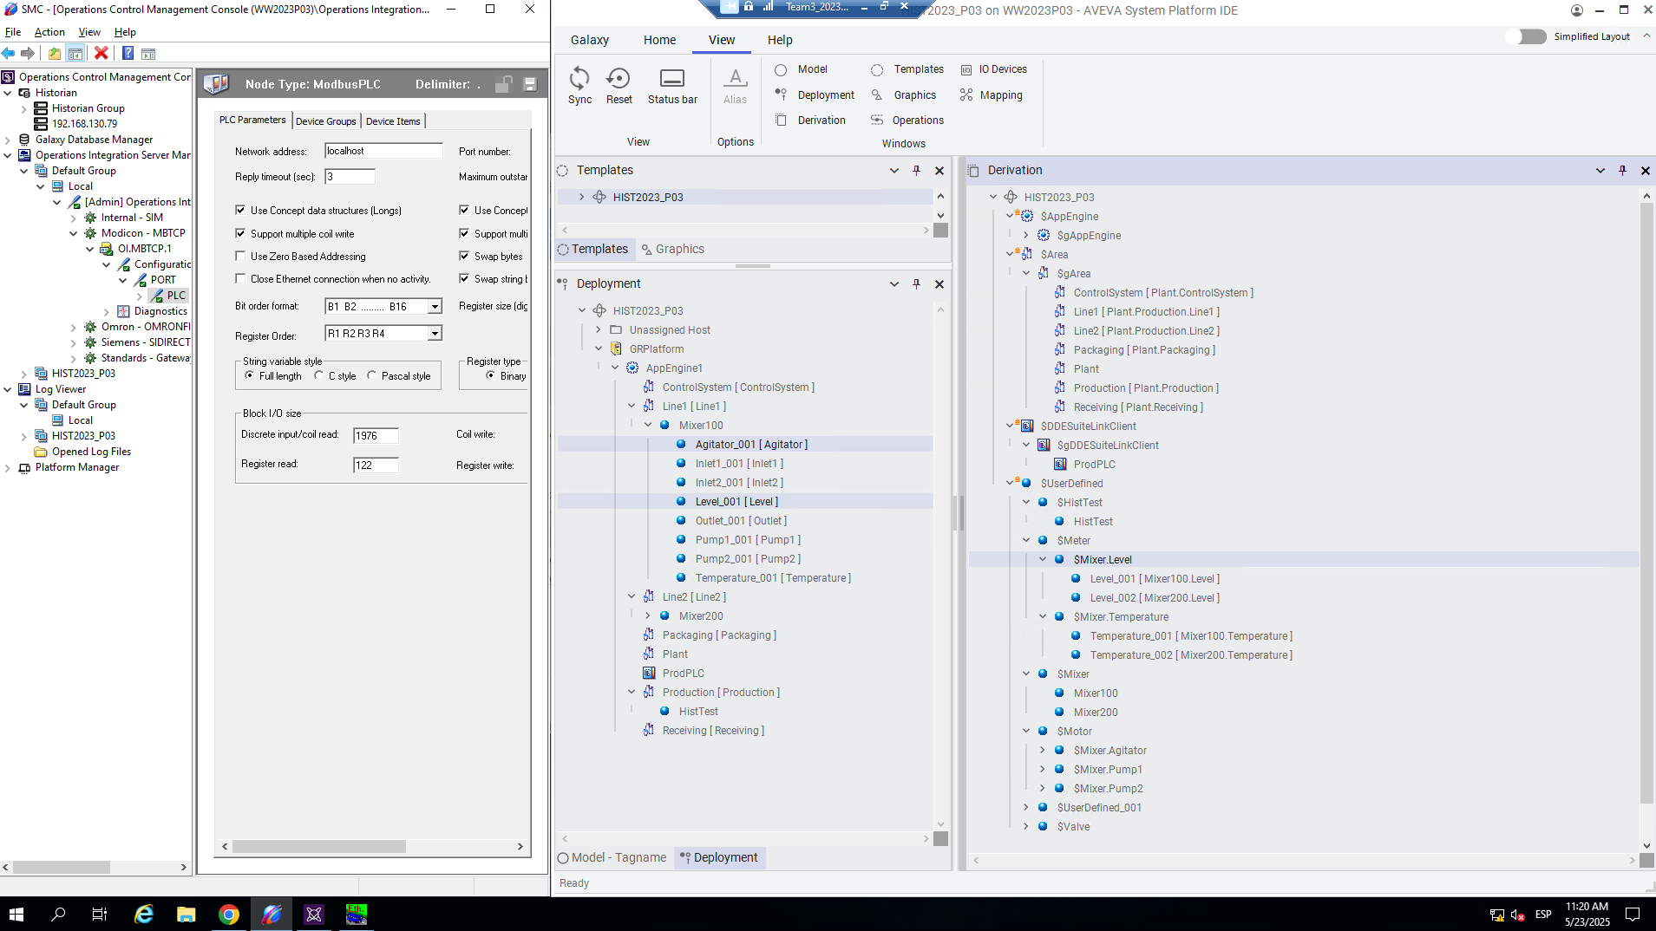Open Windows taskbar search
The image size is (1656, 931).
[58, 915]
